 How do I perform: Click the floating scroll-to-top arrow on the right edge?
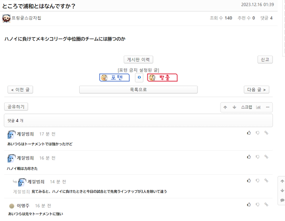(x=282, y=181)
